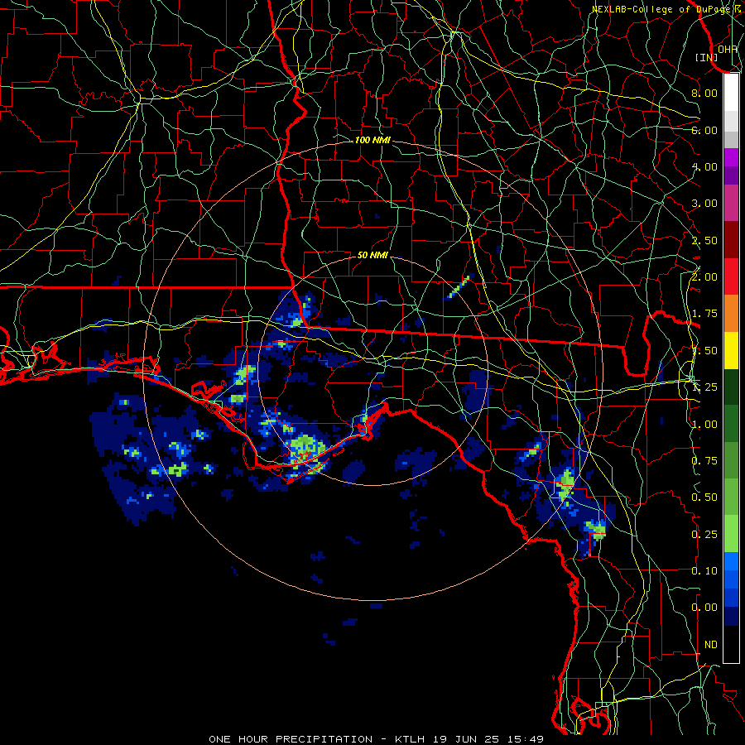
Task: Select the pink swatch beside 3.00
Action: click(x=731, y=204)
